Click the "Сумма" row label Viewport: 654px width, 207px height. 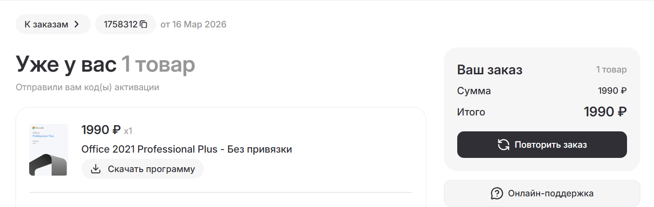click(474, 91)
